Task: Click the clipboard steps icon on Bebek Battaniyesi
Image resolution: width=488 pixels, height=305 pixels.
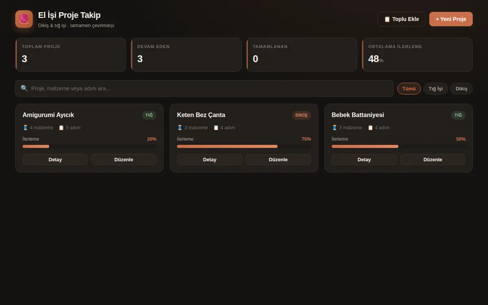Action: (x=370, y=128)
